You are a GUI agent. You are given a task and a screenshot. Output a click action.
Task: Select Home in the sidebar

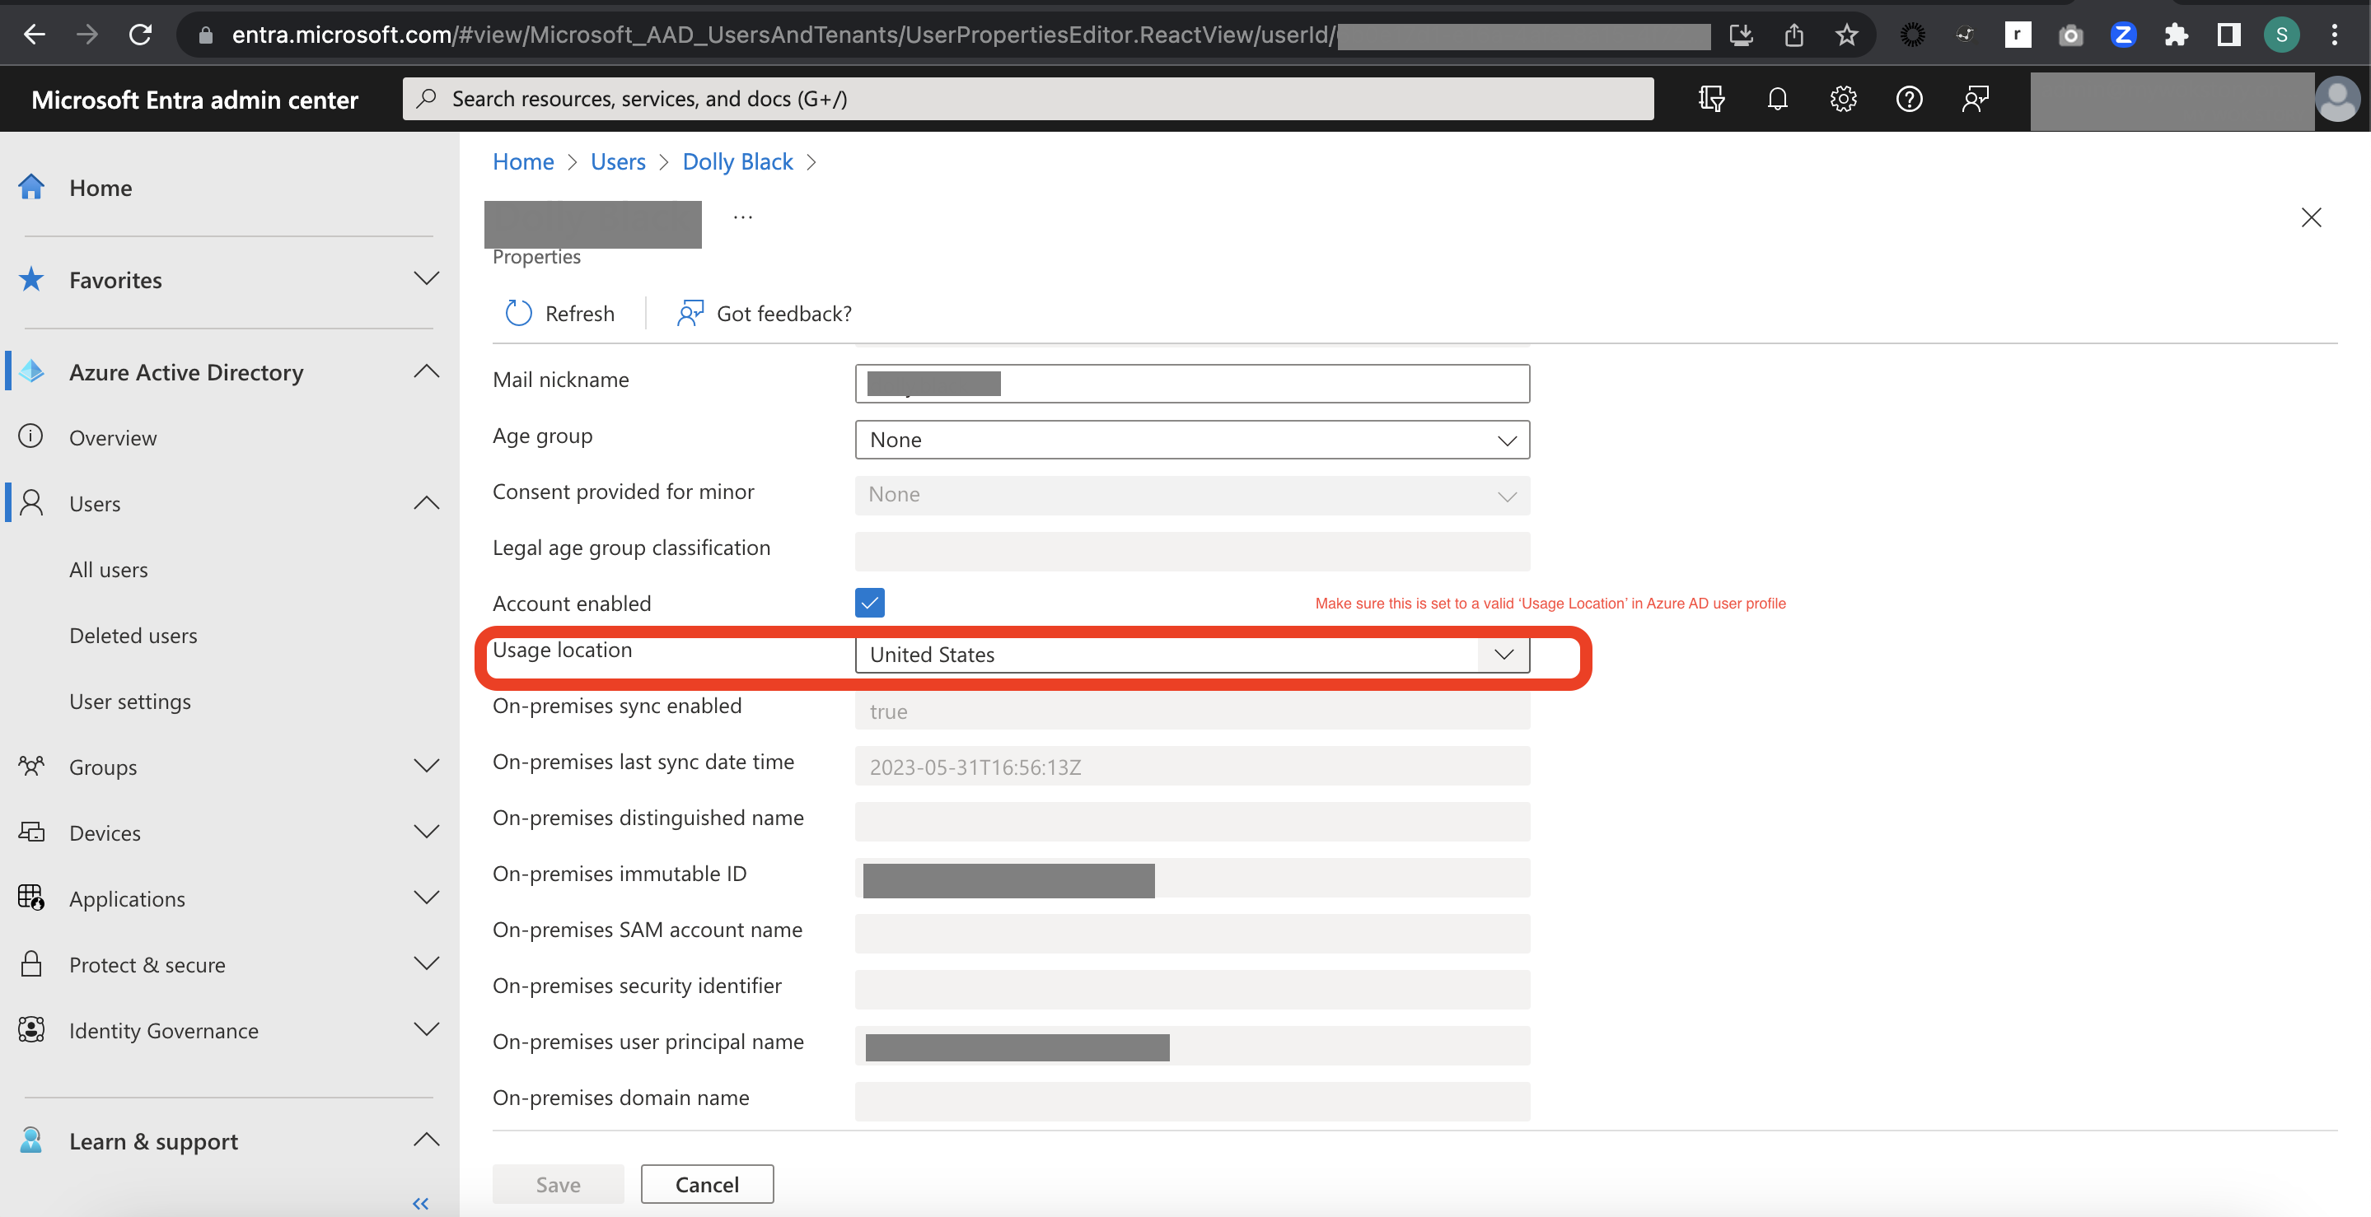pos(101,188)
